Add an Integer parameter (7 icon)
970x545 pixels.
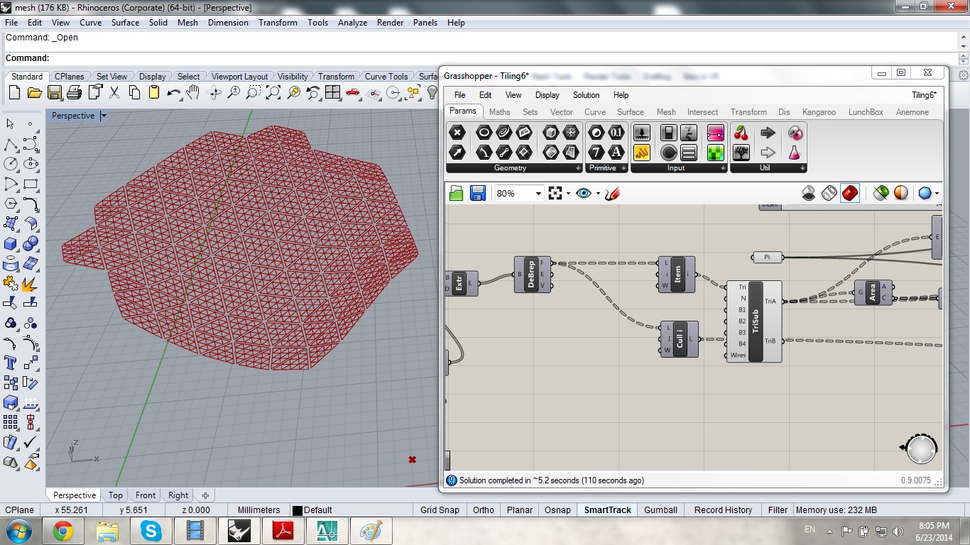coord(596,152)
